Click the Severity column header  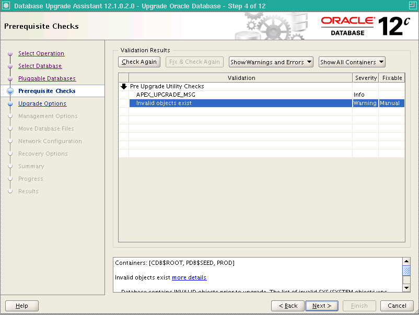pos(366,78)
